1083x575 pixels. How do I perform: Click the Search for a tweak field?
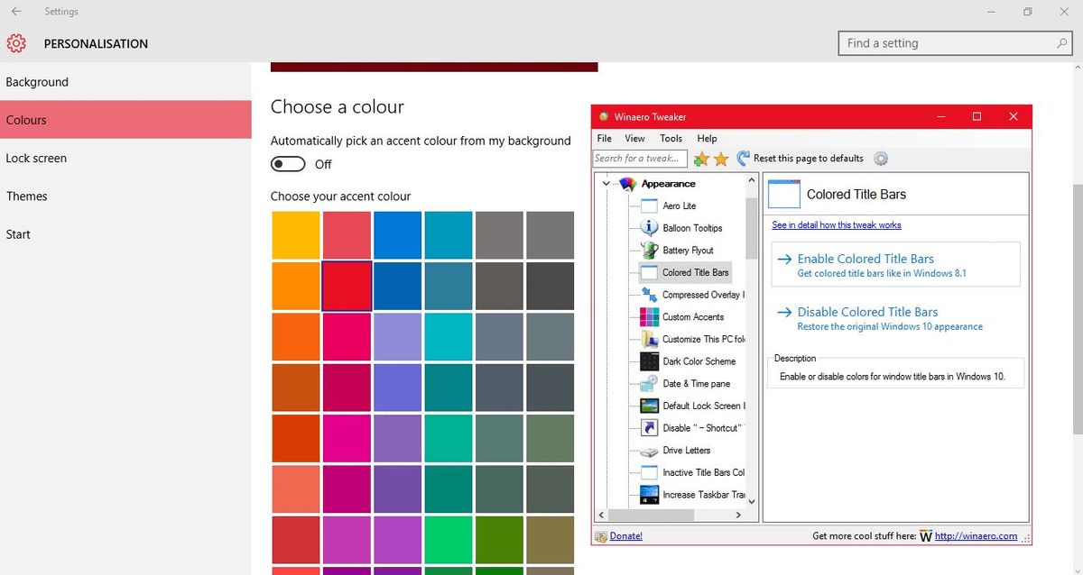click(x=640, y=159)
